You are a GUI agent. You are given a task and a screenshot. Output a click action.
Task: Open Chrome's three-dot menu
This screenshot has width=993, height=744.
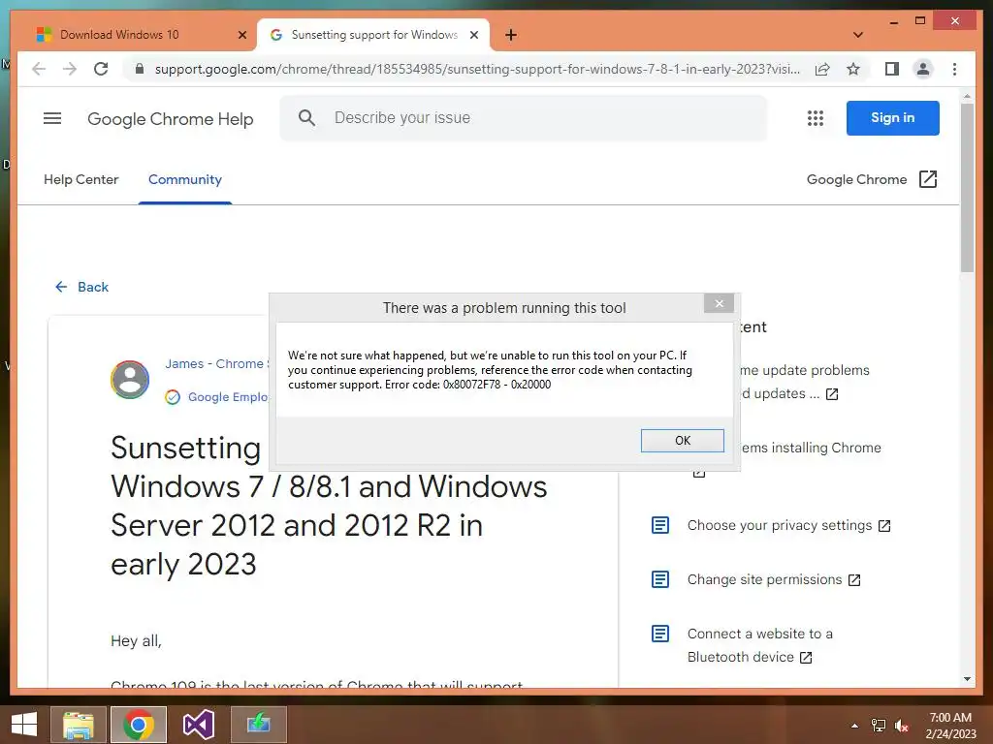(x=954, y=69)
